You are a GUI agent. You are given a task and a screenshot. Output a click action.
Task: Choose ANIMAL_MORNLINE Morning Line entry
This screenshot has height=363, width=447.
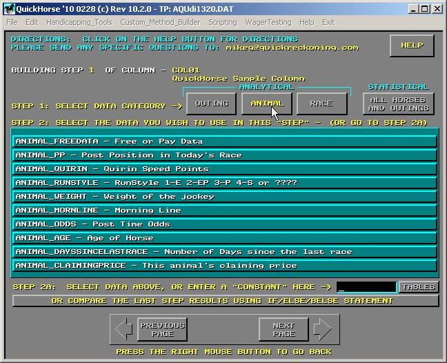[x=225, y=210]
